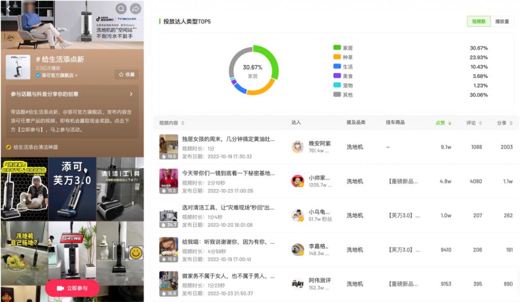Click the 投放达人类型TOP5 section title
The image size is (520, 302).
187,21
